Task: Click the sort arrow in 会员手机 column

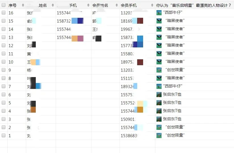Action: point(152,5)
